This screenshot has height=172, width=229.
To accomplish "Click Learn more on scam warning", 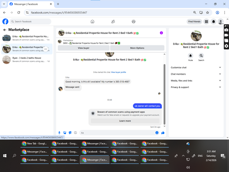I will [x=125, y=121].
